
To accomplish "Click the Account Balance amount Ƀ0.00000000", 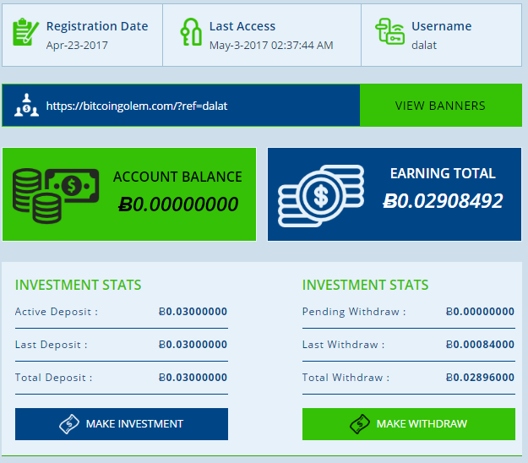I will (178, 204).
